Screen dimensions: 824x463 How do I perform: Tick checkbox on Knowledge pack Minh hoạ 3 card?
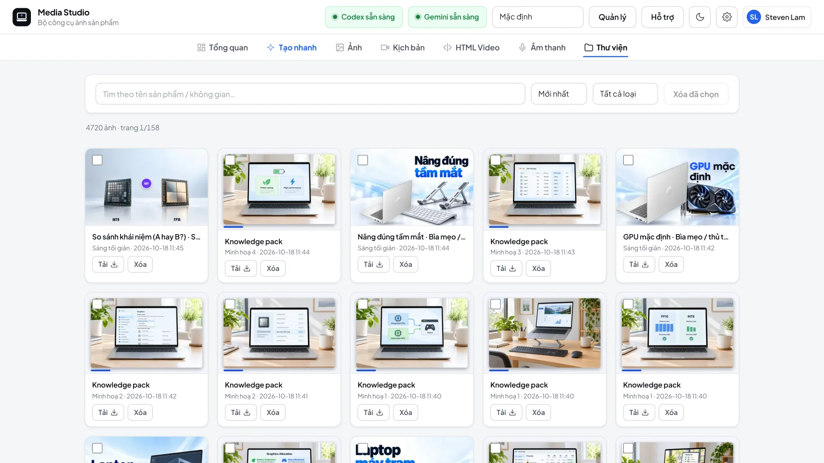496,160
